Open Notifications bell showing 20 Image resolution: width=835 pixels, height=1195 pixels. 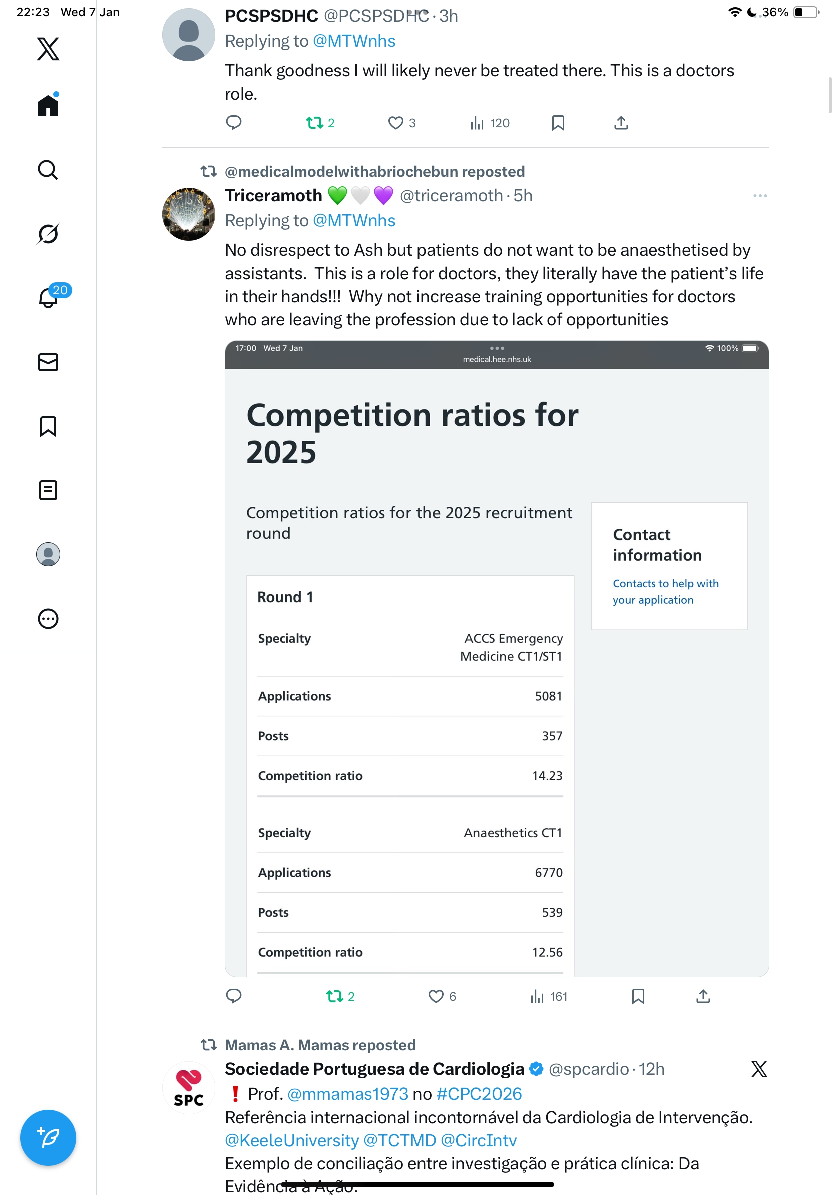[x=48, y=298]
